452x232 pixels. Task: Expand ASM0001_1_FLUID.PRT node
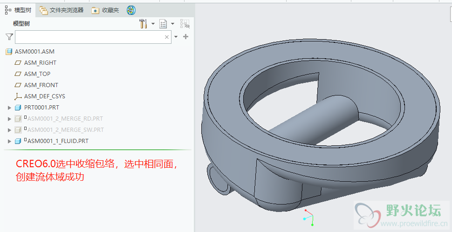pos(9,142)
